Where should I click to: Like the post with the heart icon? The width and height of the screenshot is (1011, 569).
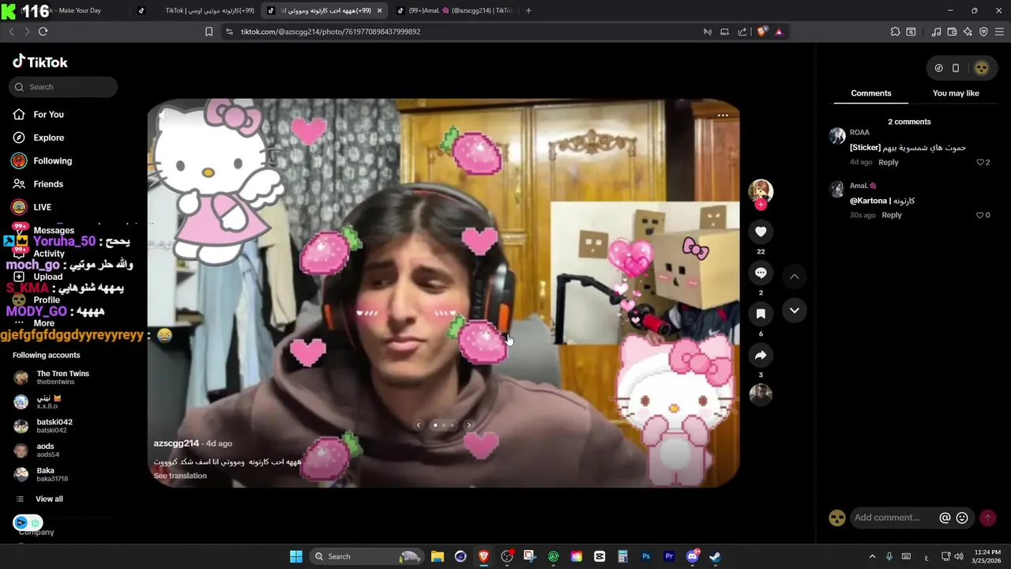pyautogui.click(x=761, y=232)
